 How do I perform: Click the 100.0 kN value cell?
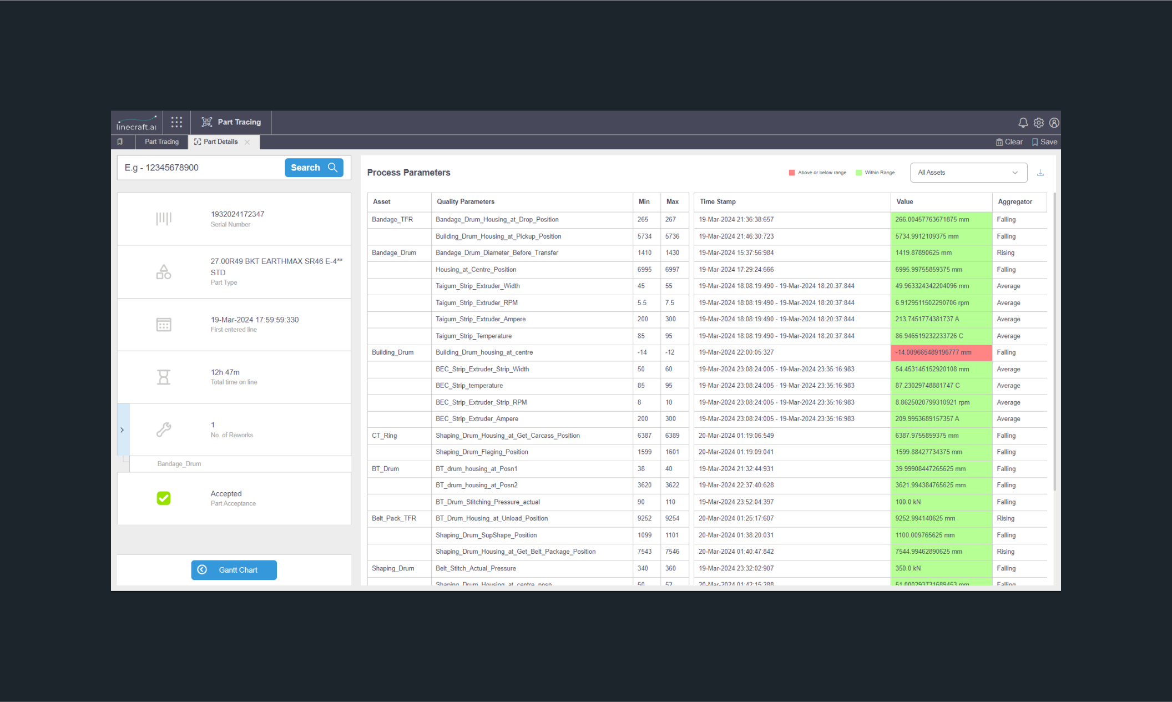941,502
